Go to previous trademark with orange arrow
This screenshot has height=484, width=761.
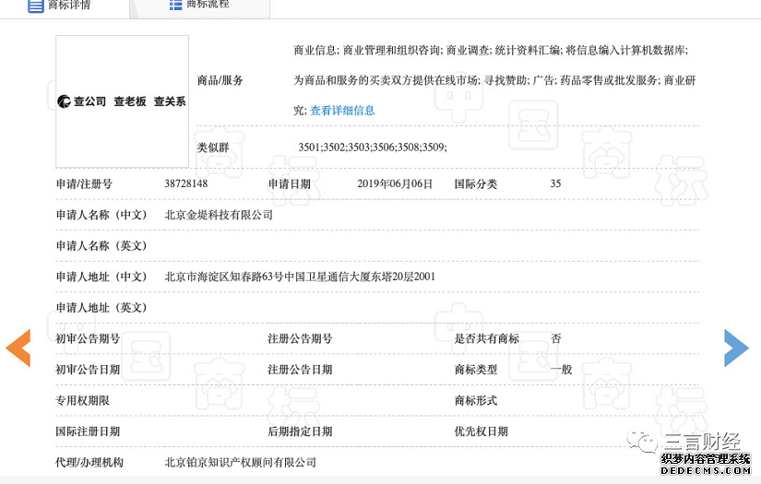pos(18,348)
